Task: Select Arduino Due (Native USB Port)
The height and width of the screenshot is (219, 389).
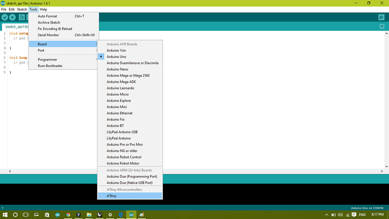Action: pos(130,183)
